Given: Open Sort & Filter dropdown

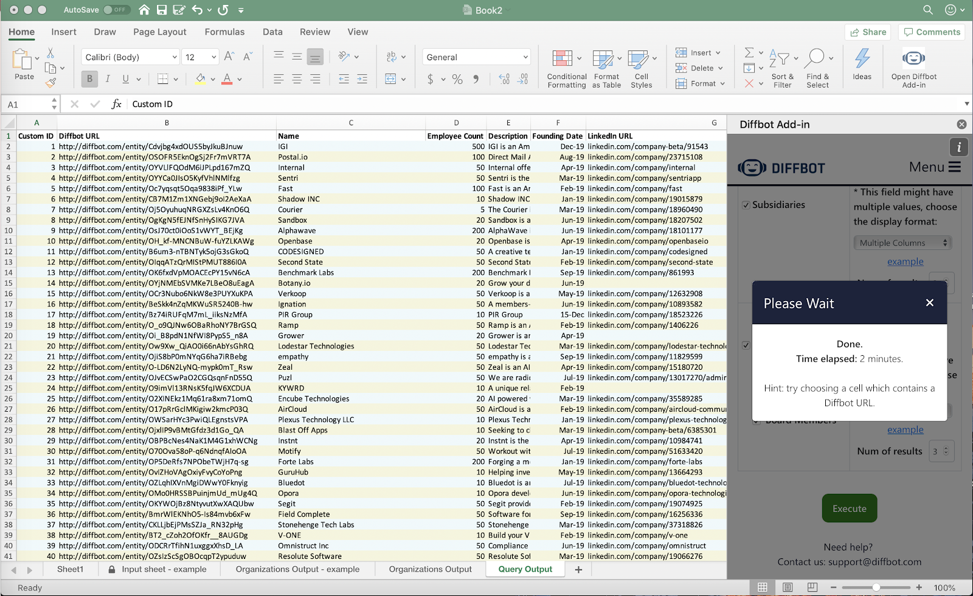Looking at the screenshot, I should 782,69.
